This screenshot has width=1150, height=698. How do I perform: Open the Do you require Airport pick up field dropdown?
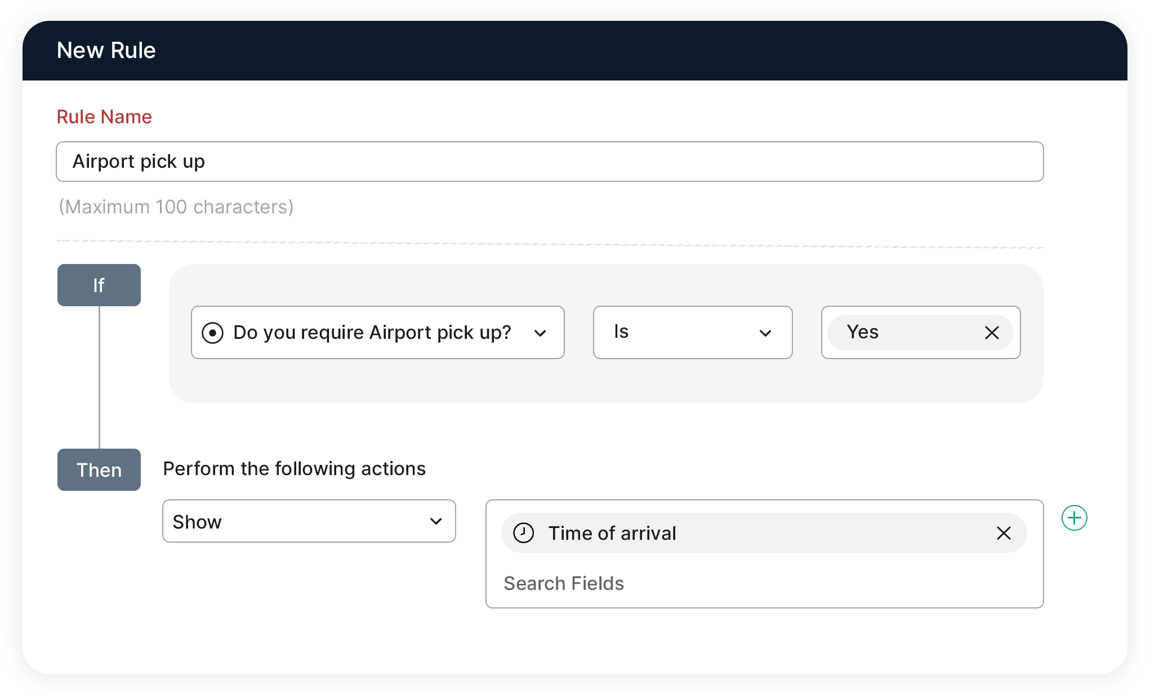(372, 333)
